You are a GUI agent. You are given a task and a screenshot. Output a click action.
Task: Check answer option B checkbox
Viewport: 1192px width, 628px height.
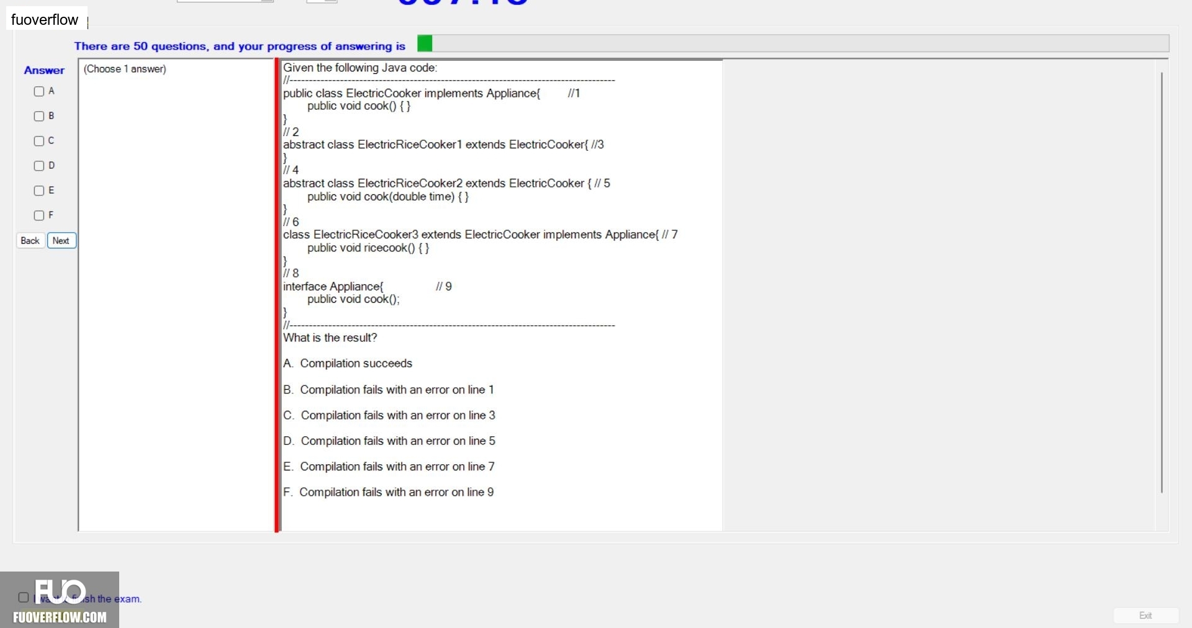pyautogui.click(x=39, y=116)
